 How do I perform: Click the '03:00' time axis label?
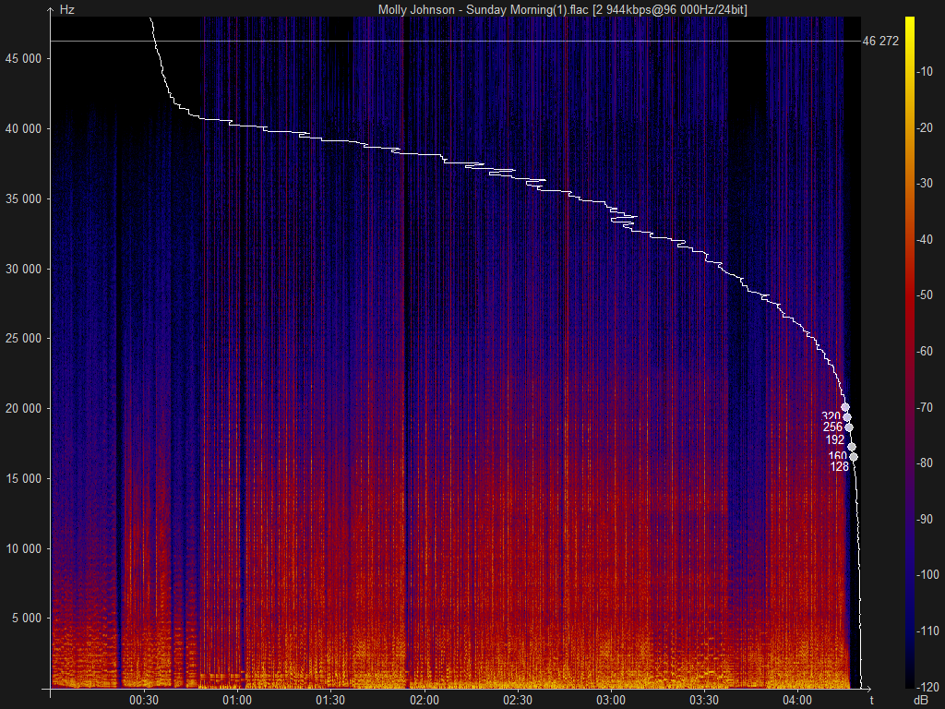(611, 700)
